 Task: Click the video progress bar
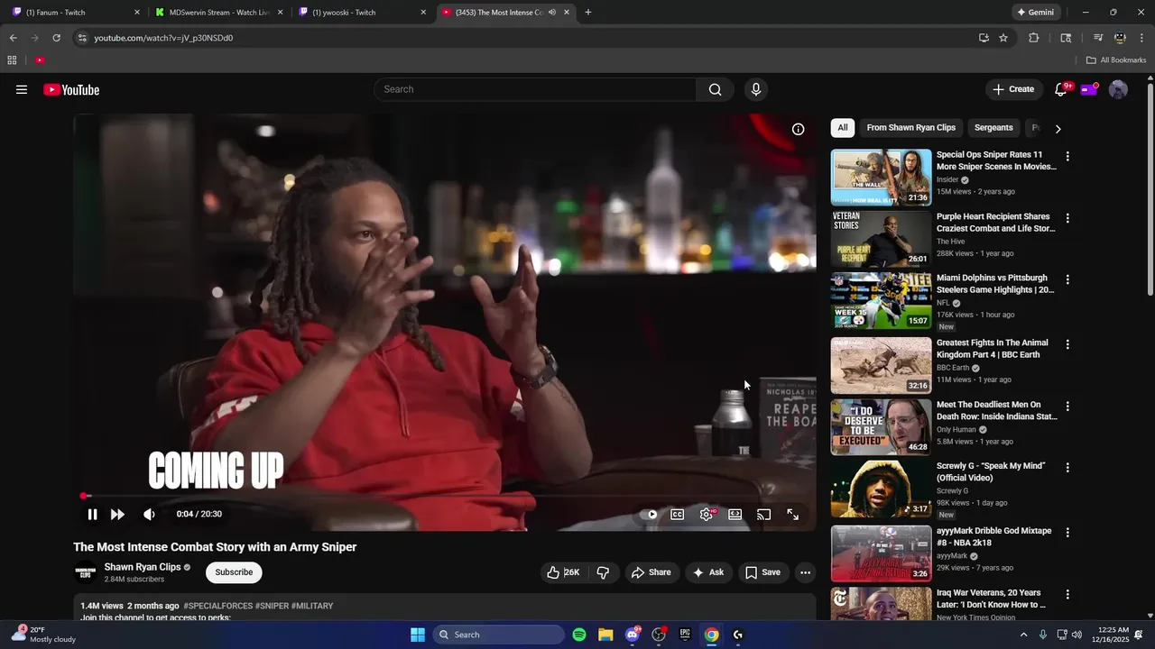(x=445, y=496)
